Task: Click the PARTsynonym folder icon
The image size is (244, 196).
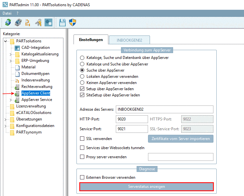Action: click(x=12, y=133)
